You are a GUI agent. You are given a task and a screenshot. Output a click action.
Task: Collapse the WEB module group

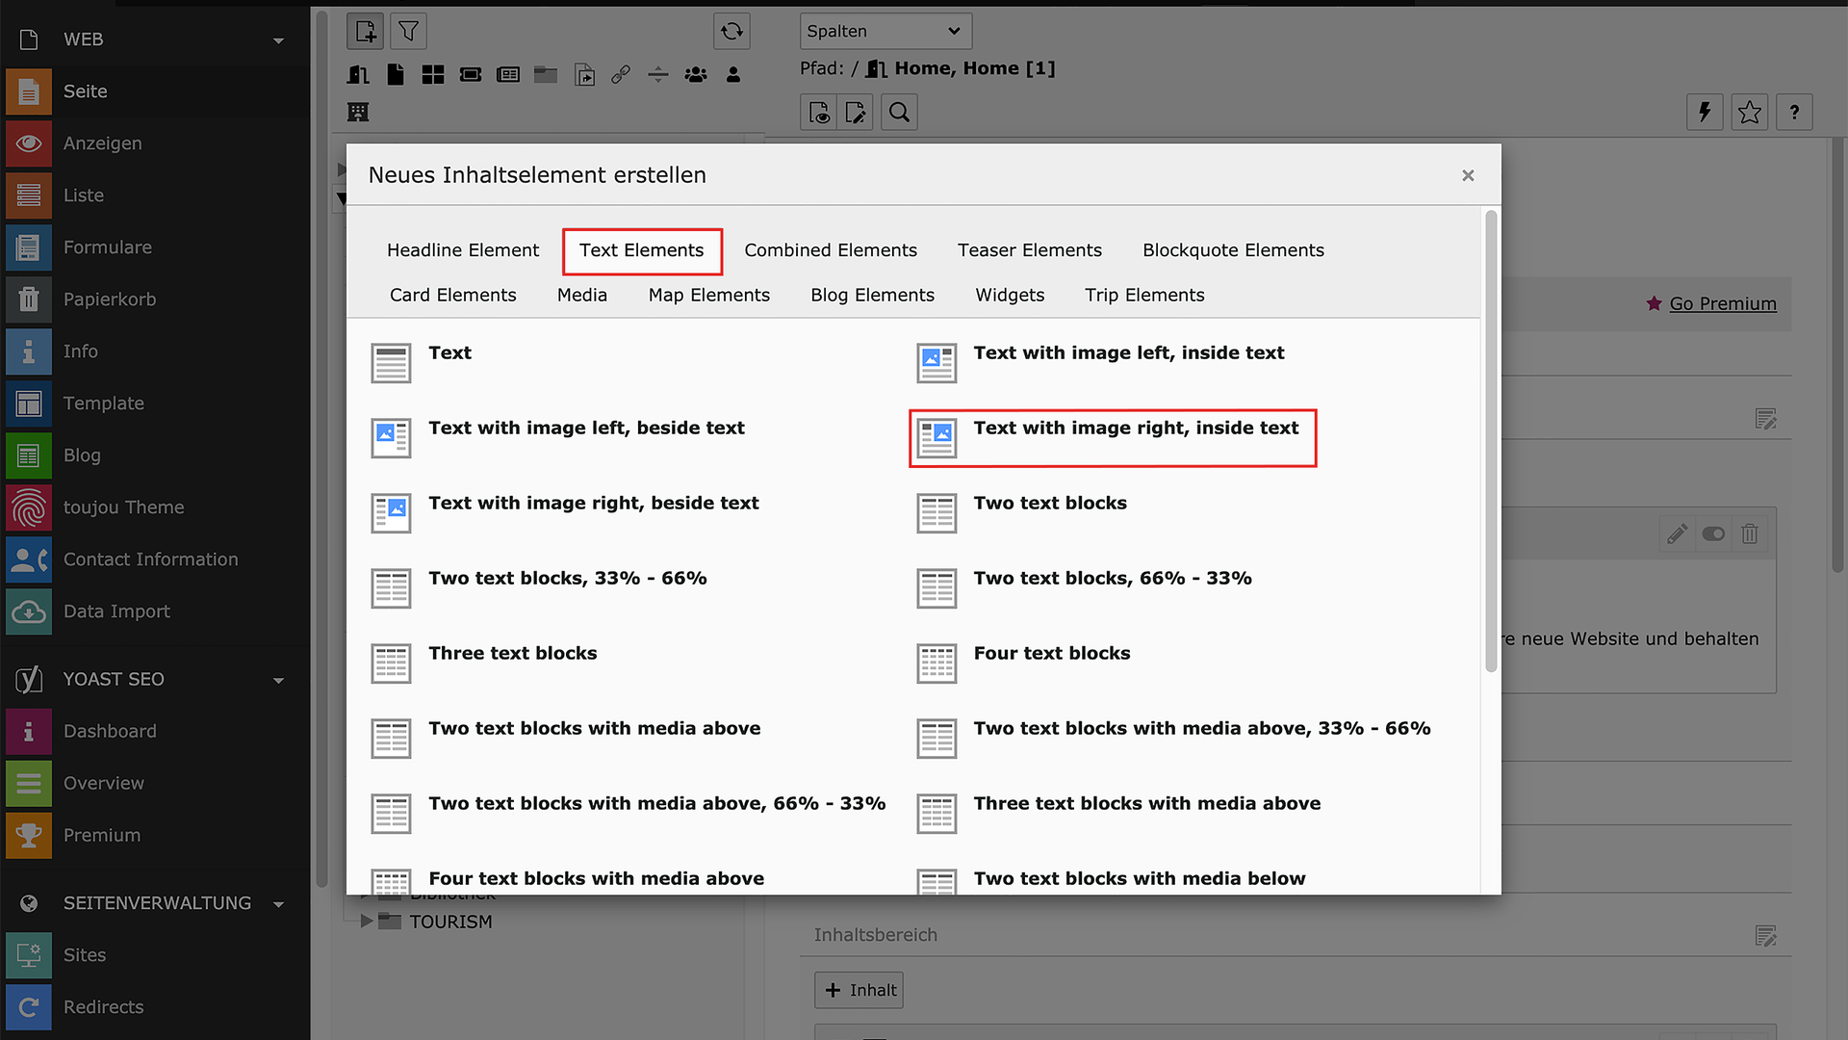[278, 40]
